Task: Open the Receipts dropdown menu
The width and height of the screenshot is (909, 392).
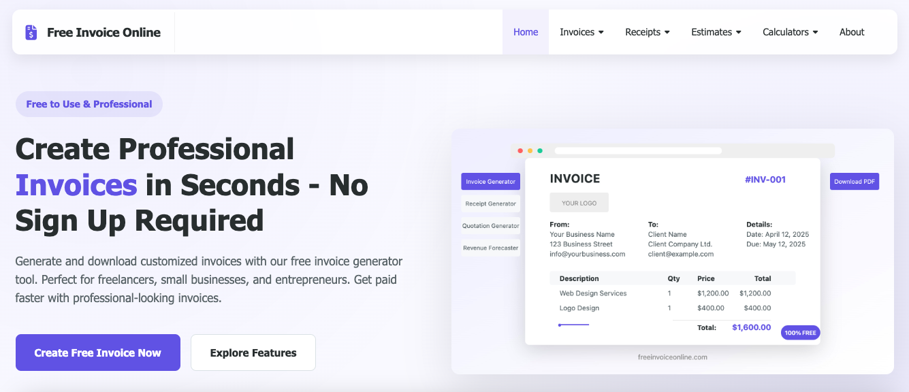Action: [647, 32]
